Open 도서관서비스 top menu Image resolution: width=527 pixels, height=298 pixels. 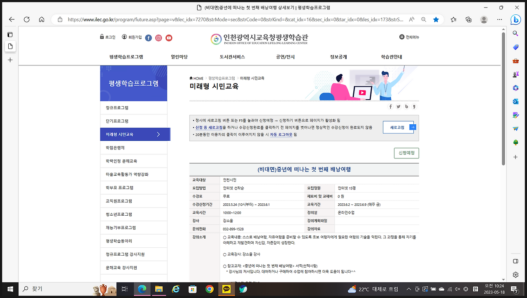232,57
